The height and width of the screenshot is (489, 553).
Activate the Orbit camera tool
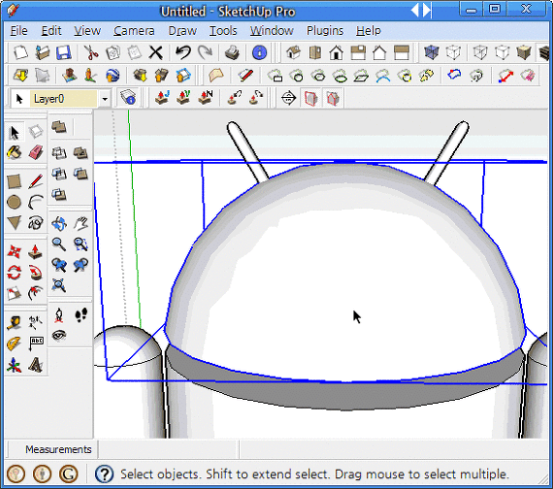[x=59, y=223]
